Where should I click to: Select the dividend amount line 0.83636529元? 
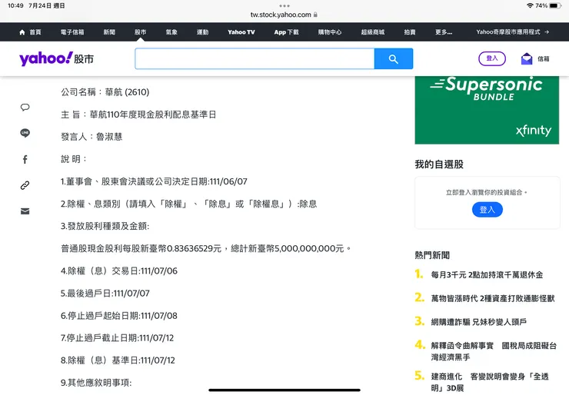206,248
